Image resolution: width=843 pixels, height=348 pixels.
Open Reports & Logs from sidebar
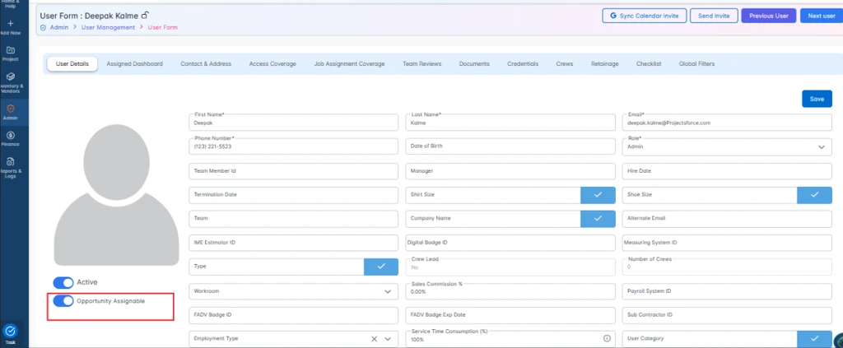click(x=10, y=167)
